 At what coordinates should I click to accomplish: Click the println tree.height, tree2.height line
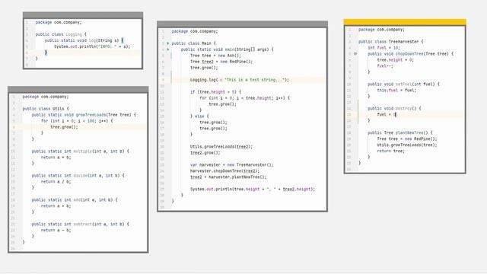coord(253,190)
